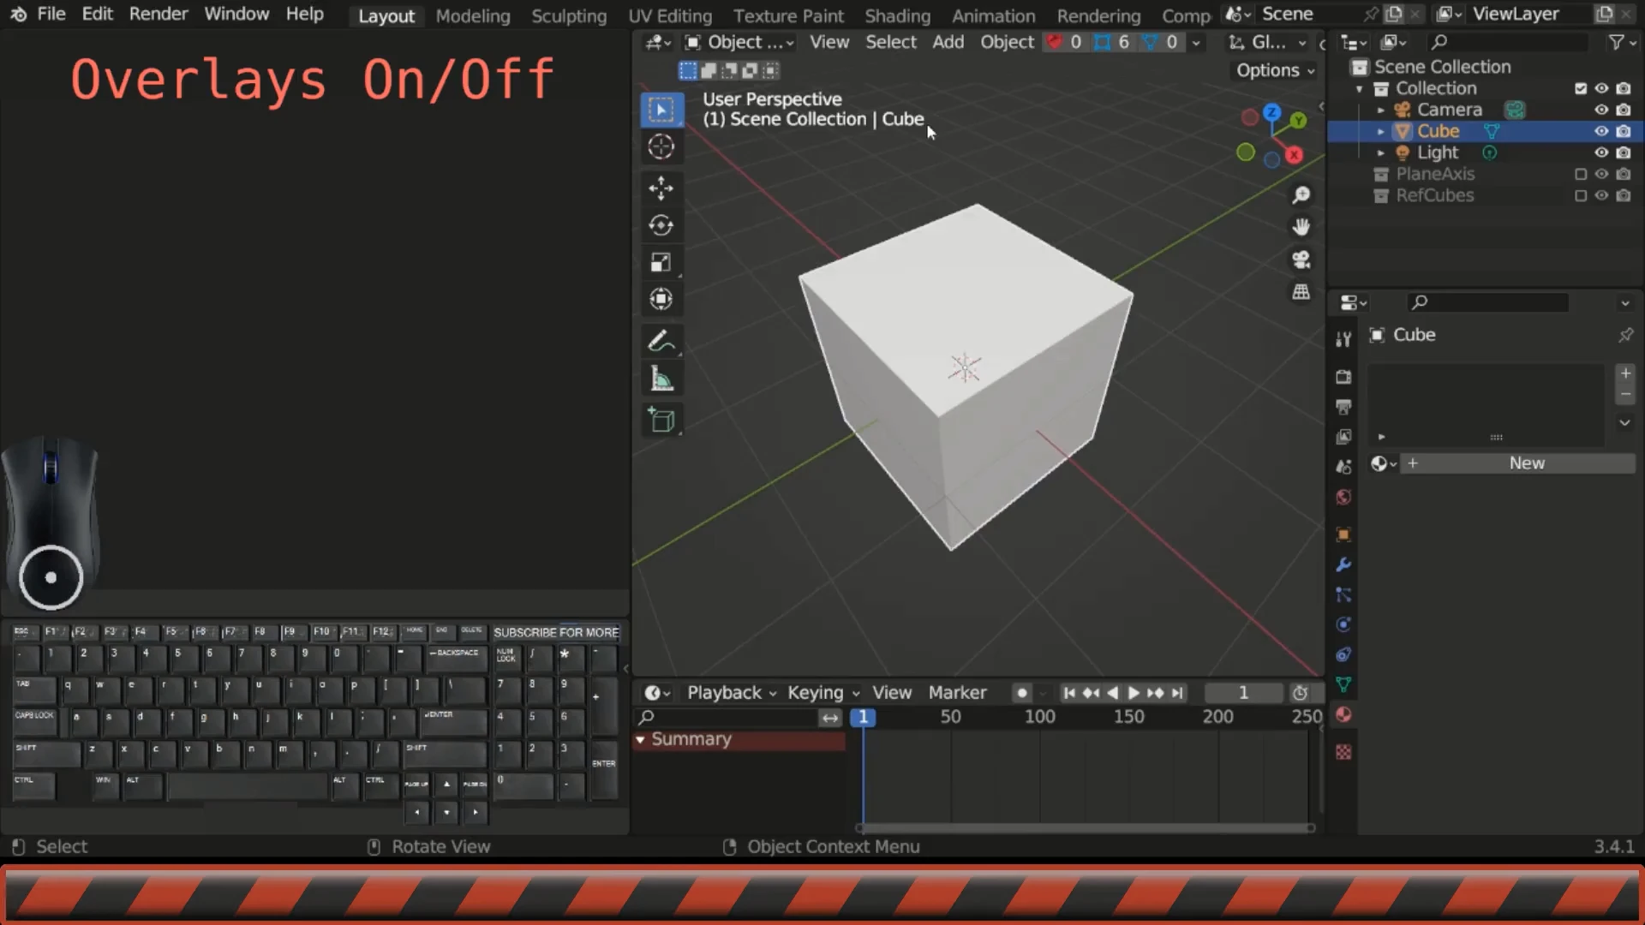Image resolution: width=1645 pixels, height=925 pixels.
Task: Open the Object Data properties tab
Action: [1343, 684]
